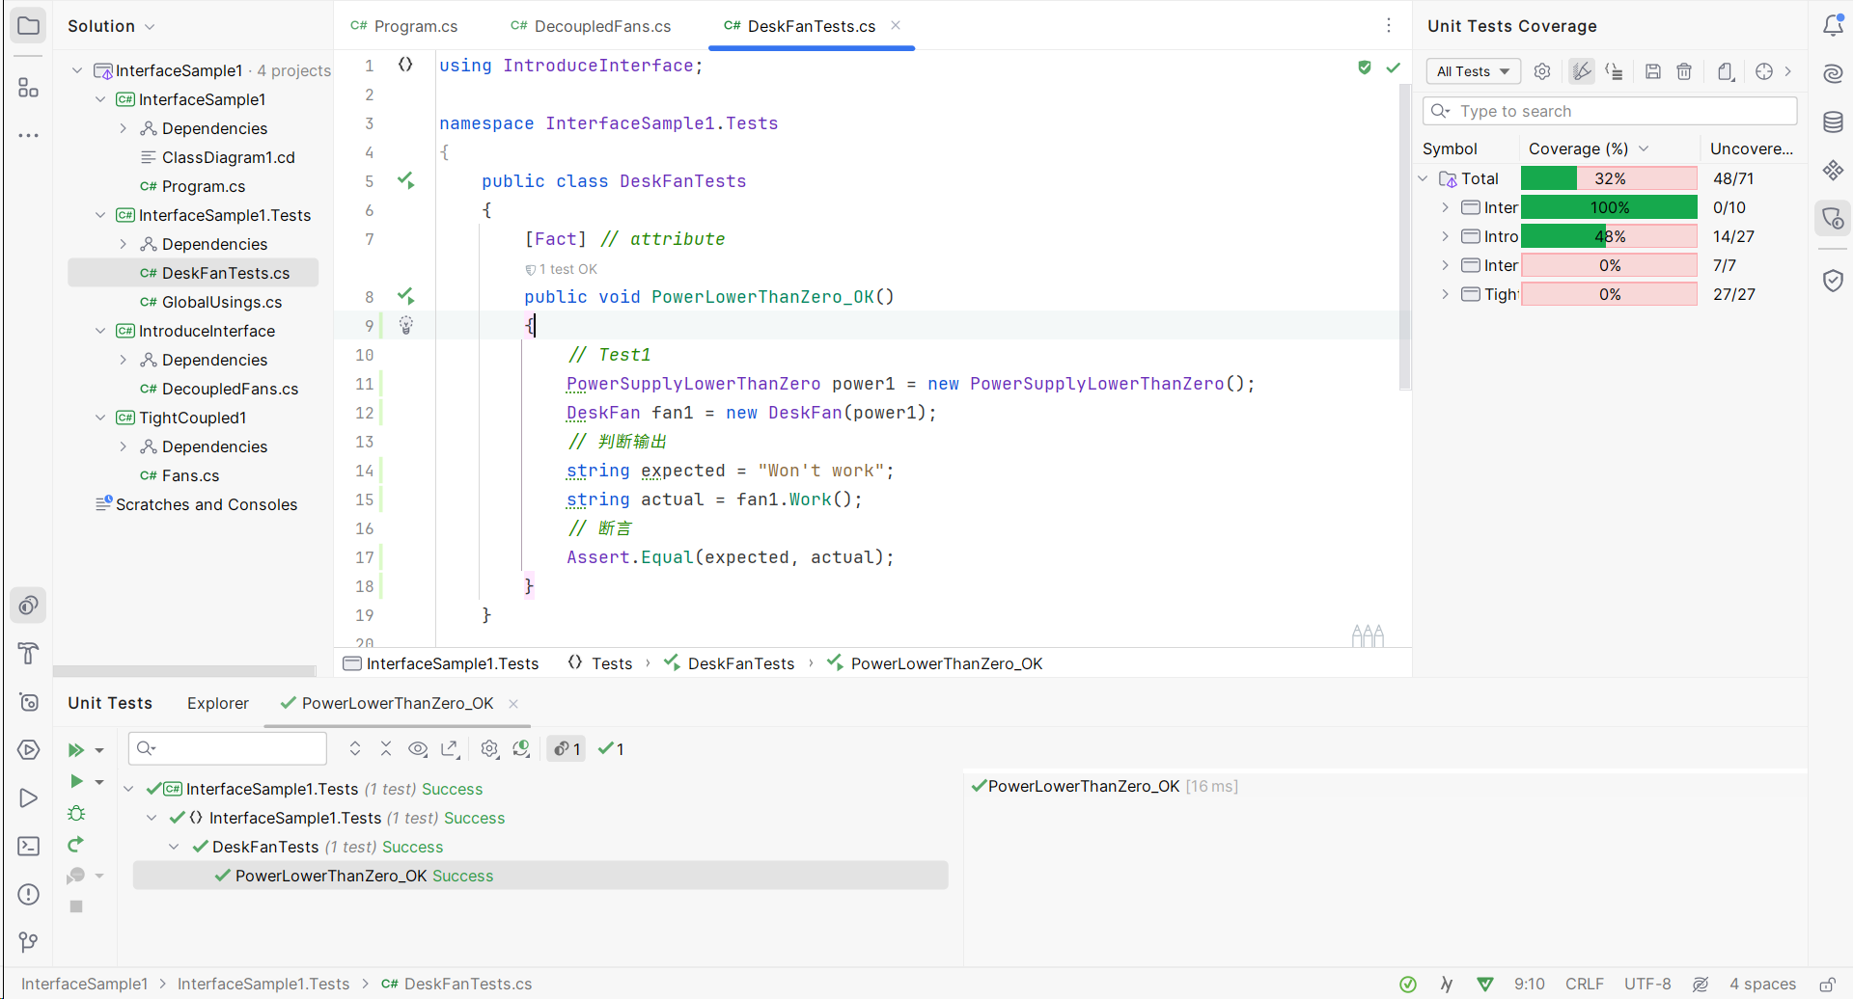
Task: Open the Database tool window icon
Action: click(1833, 121)
